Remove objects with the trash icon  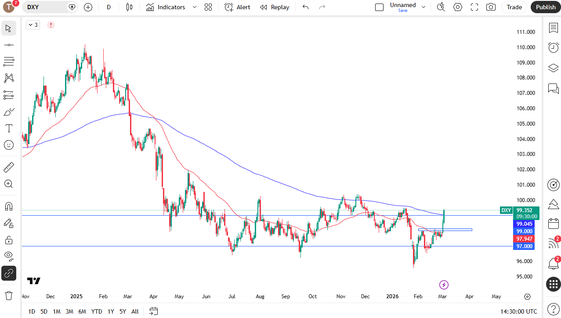[x=8, y=295]
